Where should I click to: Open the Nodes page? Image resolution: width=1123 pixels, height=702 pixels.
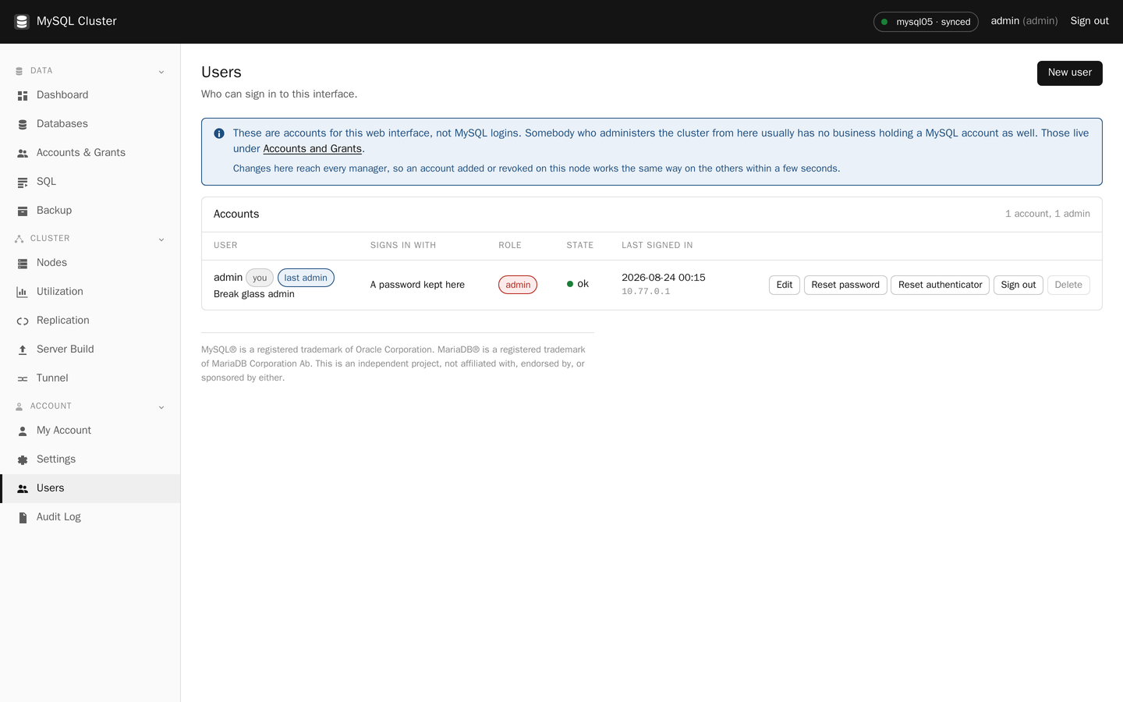pyautogui.click(x=90, y=263)
